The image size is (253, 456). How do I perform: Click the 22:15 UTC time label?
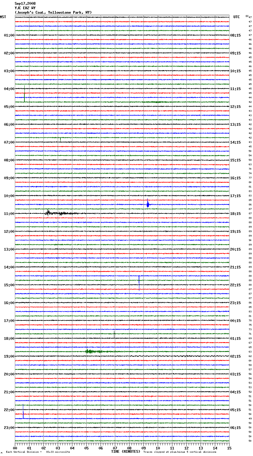click(235, 285)
